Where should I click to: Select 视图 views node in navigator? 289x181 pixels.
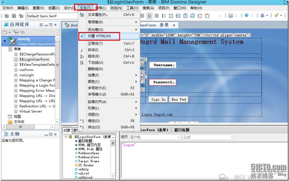(x=17, y=116)
